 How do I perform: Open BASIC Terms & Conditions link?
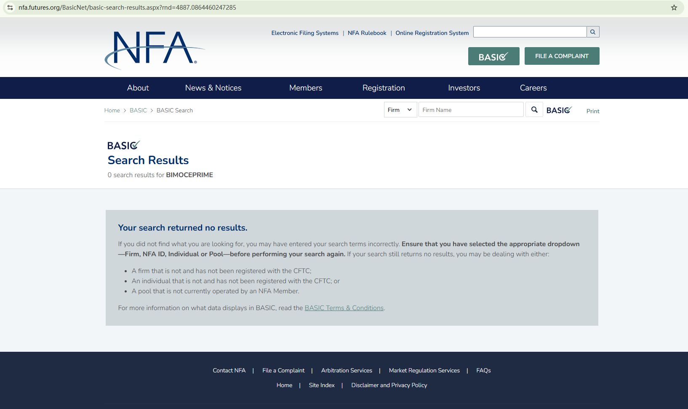click(x=344, y=308)
